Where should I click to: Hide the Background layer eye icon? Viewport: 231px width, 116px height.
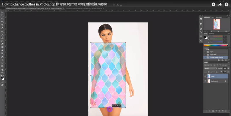tap(205, 81)
